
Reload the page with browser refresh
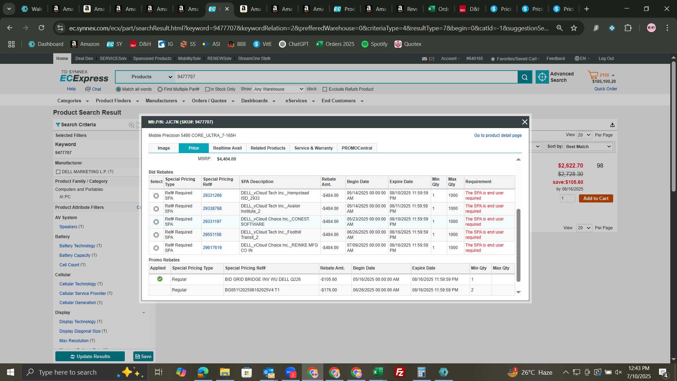(42, 28)
